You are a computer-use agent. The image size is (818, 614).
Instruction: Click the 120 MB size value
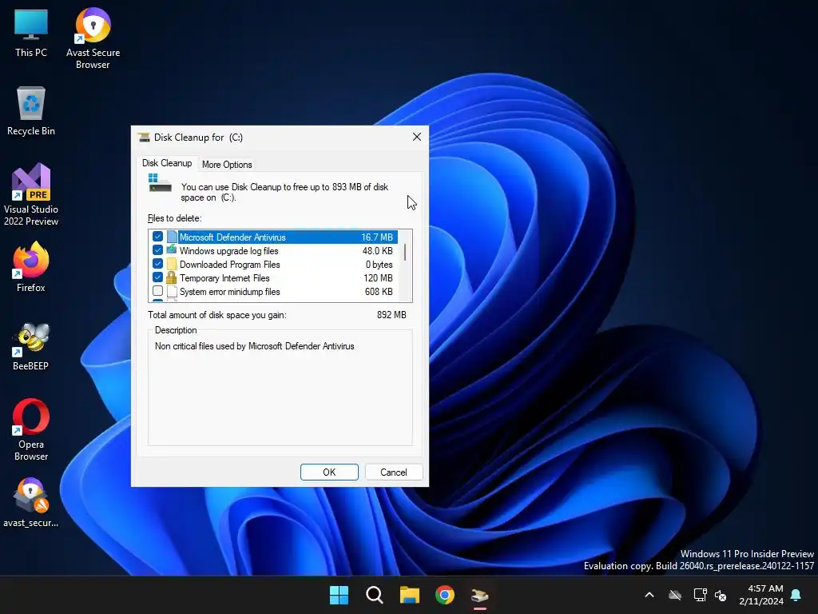pyautogui.click(x=378, y=277)
